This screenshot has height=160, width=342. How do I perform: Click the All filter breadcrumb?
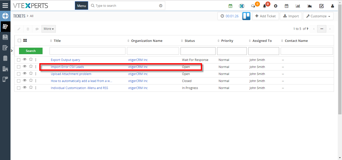pos(32,16)
